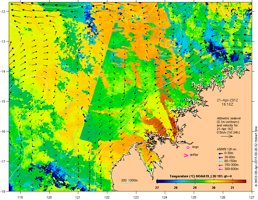Click the latitude axis label -18
The height and width of the screenshot is (200, 258).
(x=3, y=191)
